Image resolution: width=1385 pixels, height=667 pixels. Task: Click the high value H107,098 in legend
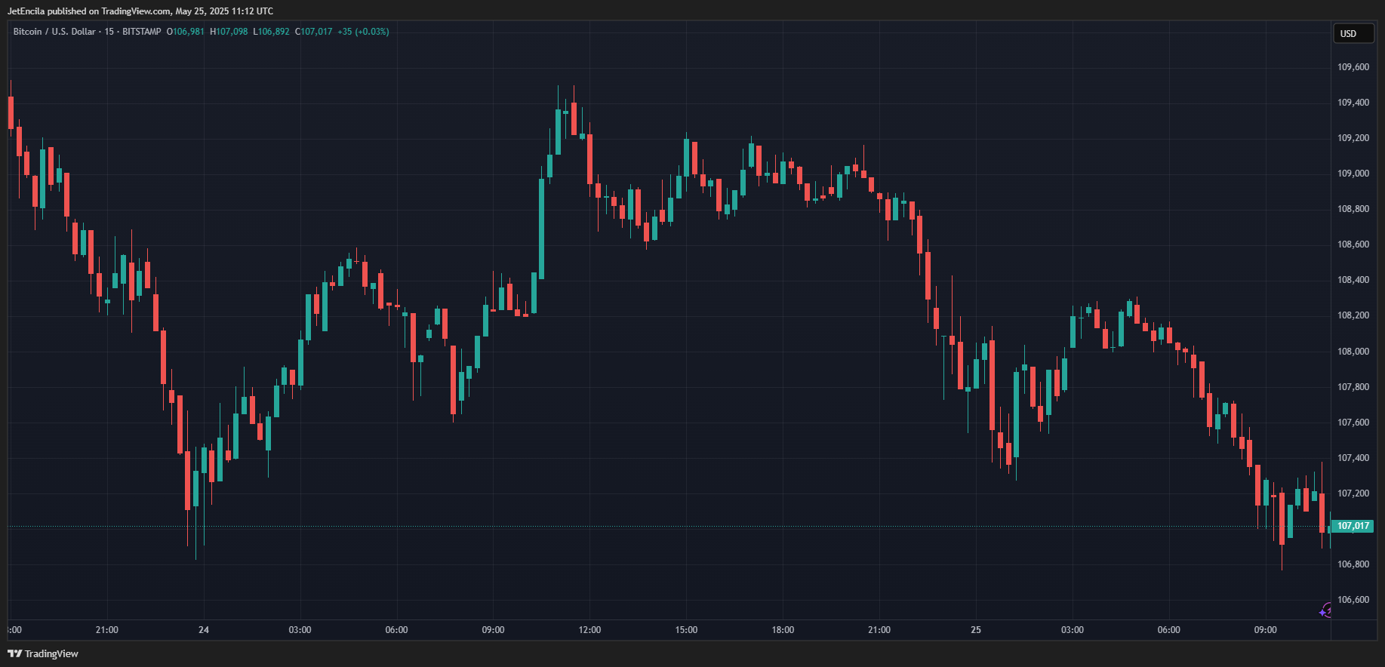[x=229, y=32]
